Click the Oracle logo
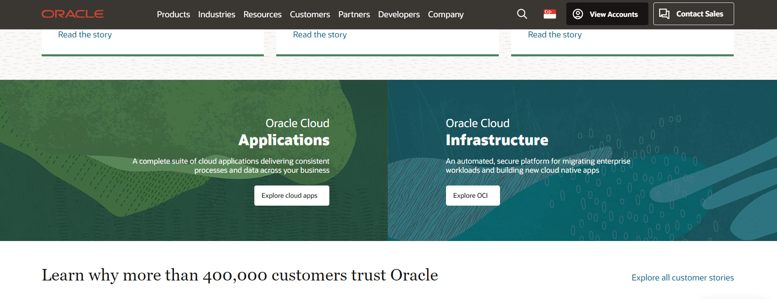The image size is (777, 299). [x=73, y=14]
